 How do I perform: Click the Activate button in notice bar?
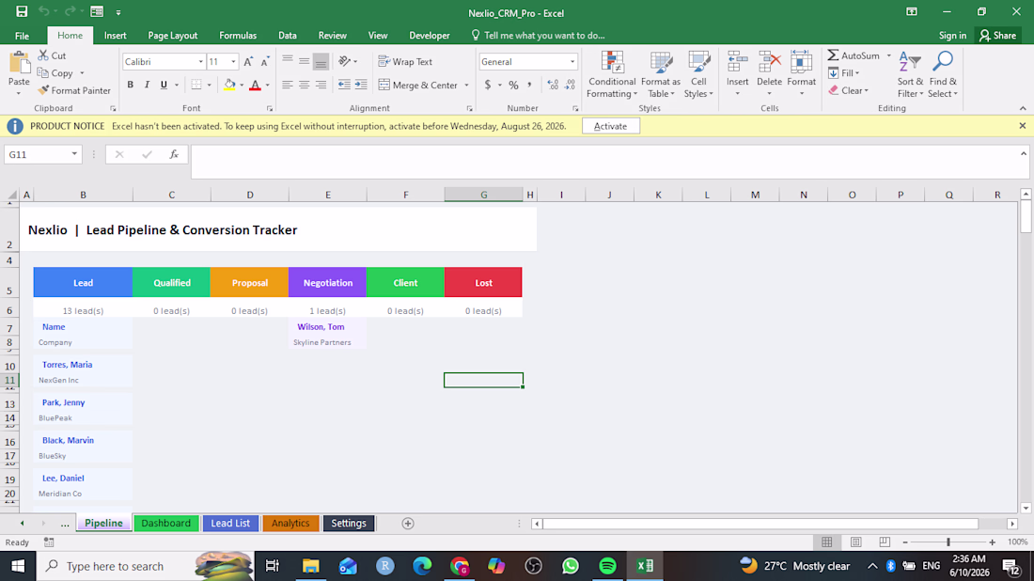coord(611,126)
